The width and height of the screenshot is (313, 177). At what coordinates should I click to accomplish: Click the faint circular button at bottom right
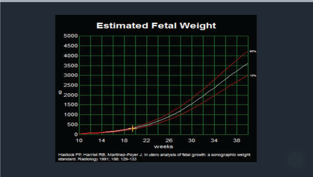pos(296,160)
